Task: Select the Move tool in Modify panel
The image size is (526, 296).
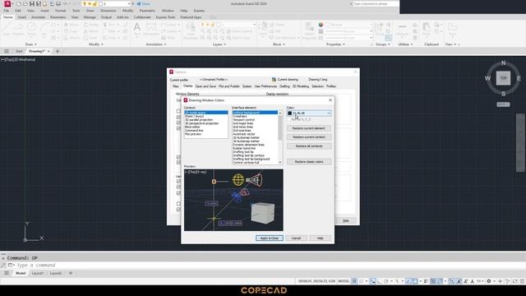Action: tap(71, 25)
